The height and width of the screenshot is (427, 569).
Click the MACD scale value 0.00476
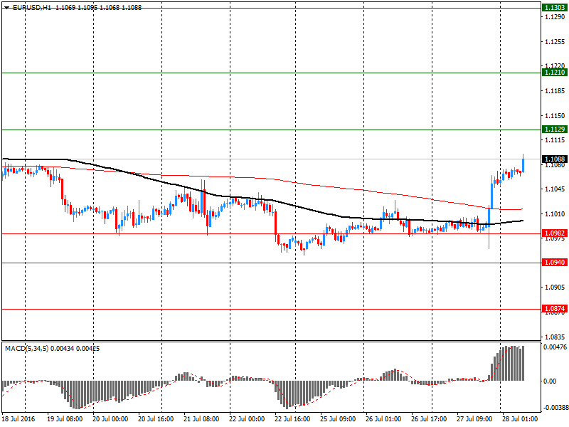point(555,347)
